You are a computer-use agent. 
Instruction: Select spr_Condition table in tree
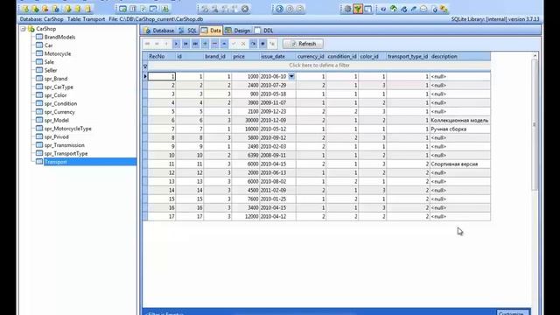coord(60,103)
